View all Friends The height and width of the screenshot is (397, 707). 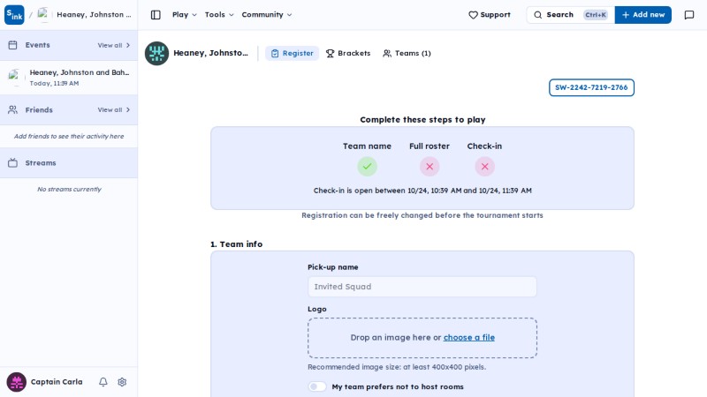(x=114, y=109)
